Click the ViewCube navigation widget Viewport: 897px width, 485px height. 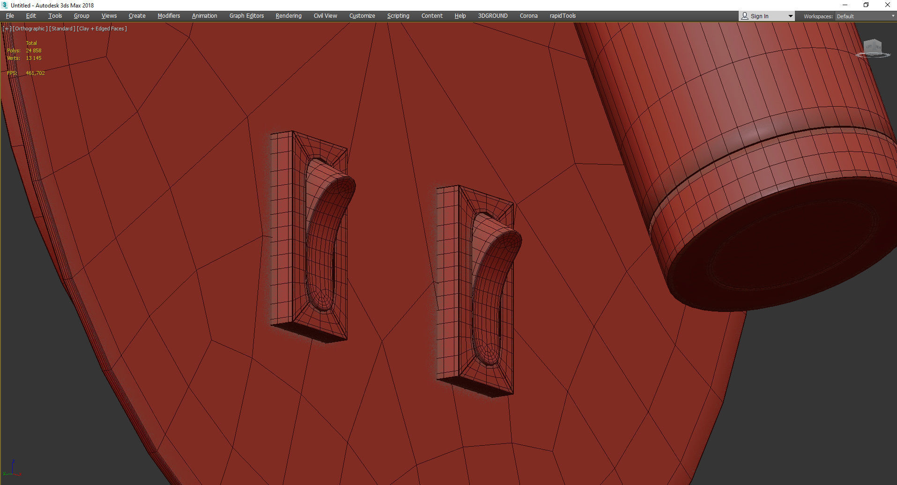(x=873, y=48)
